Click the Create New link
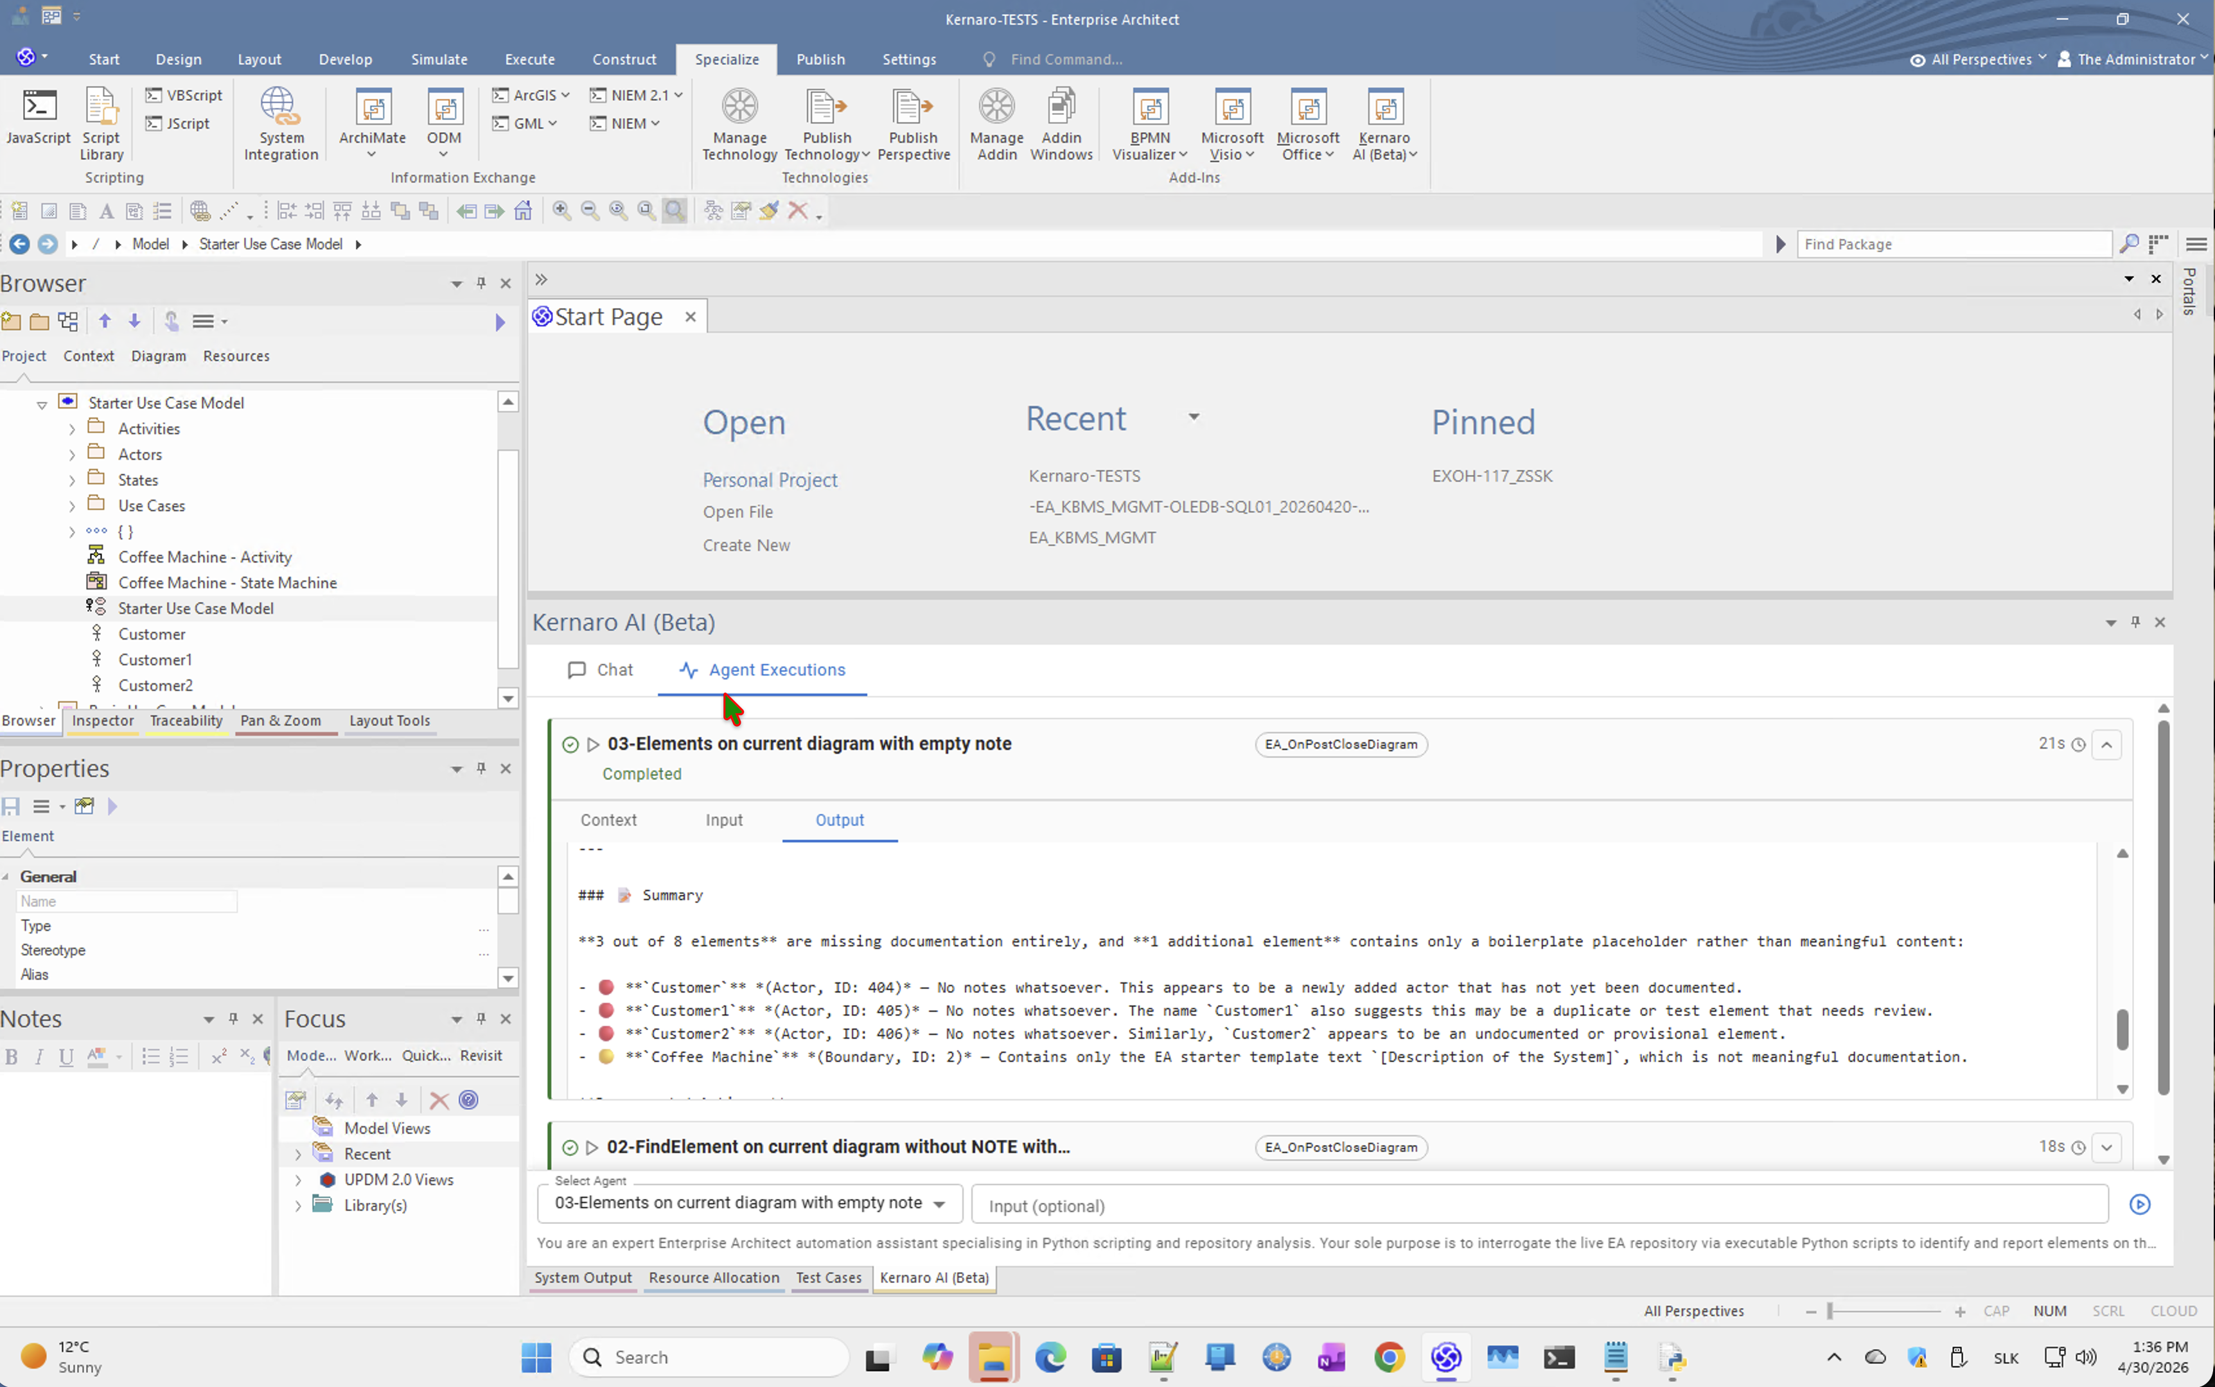This screenshot has height=1387, width=2215. pyautogui.click(x=746, y=546)
